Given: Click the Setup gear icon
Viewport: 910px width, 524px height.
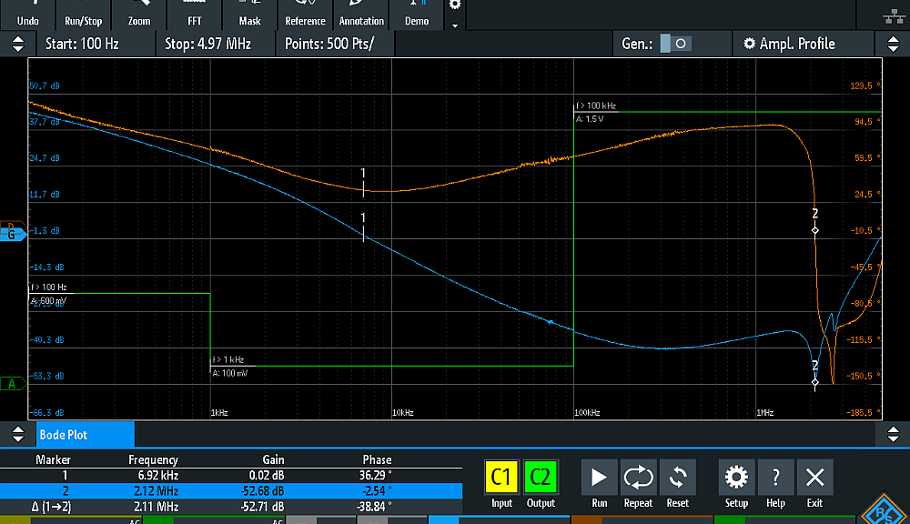Looking at the screenshot, I should click(736, 484).
